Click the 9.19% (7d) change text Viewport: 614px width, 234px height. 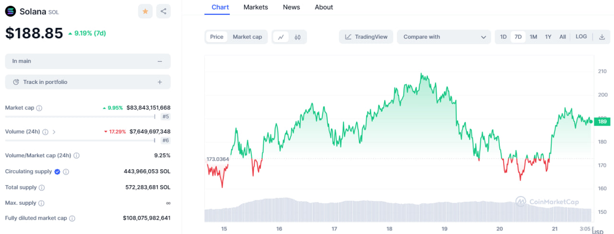[87, 33]
